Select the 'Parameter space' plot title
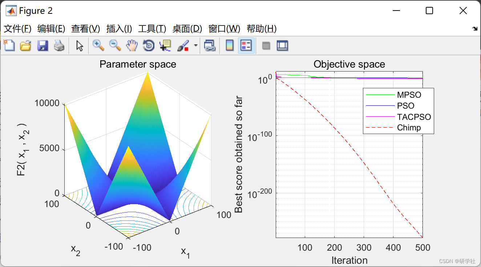 click(x=138, y=64)
